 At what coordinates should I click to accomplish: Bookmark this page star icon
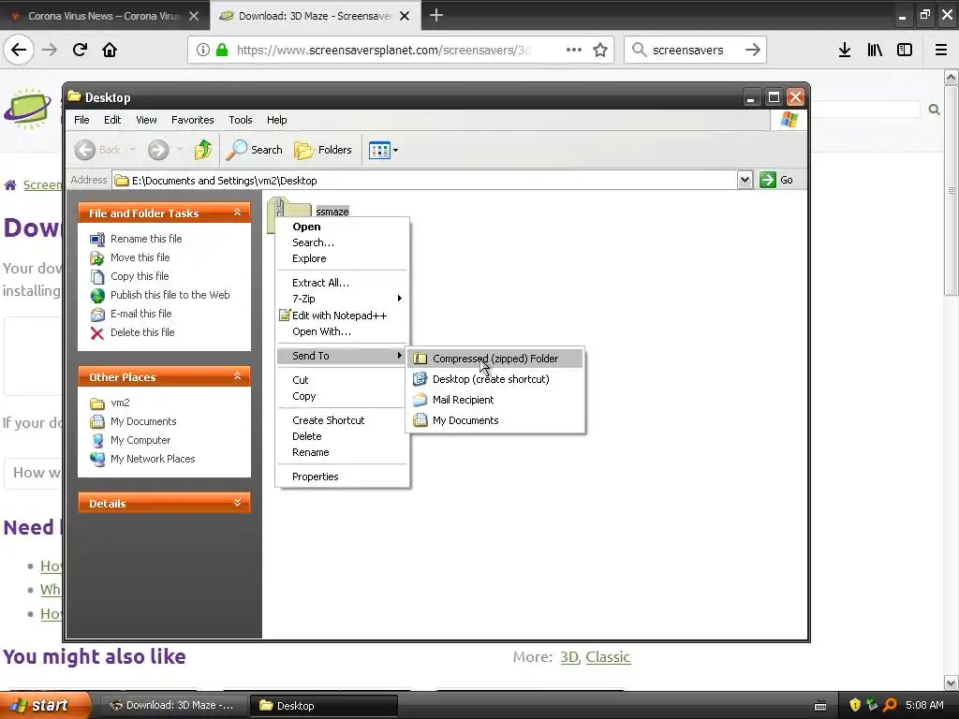600,50
